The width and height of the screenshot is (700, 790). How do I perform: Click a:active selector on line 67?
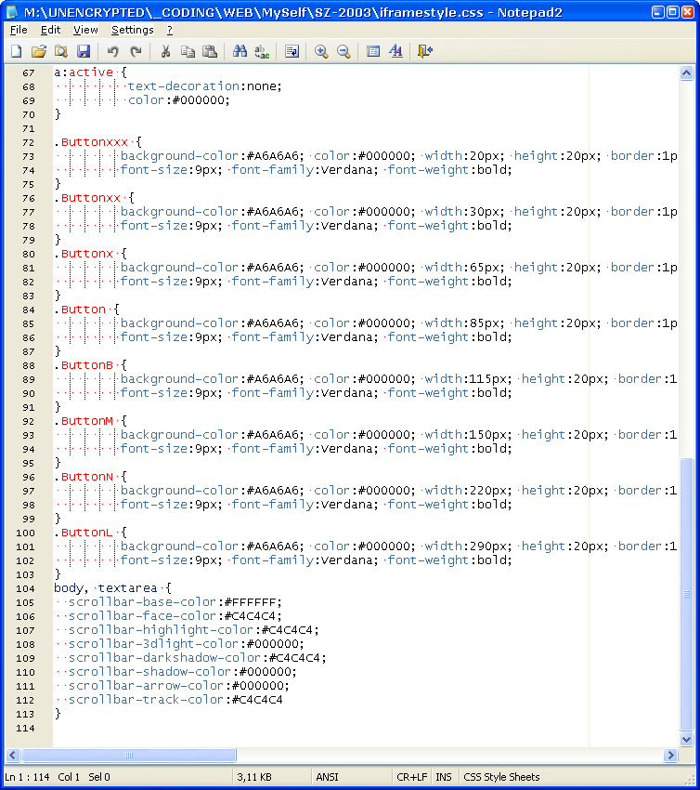84,72
